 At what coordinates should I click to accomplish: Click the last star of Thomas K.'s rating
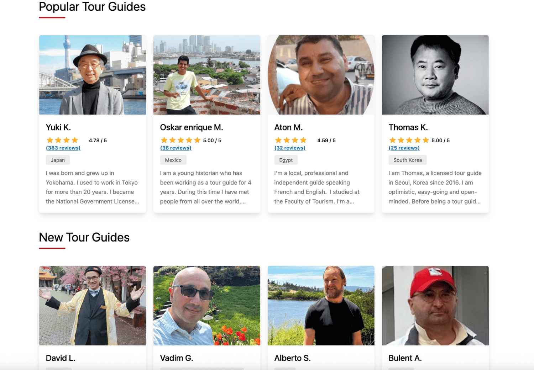point(425,140)
